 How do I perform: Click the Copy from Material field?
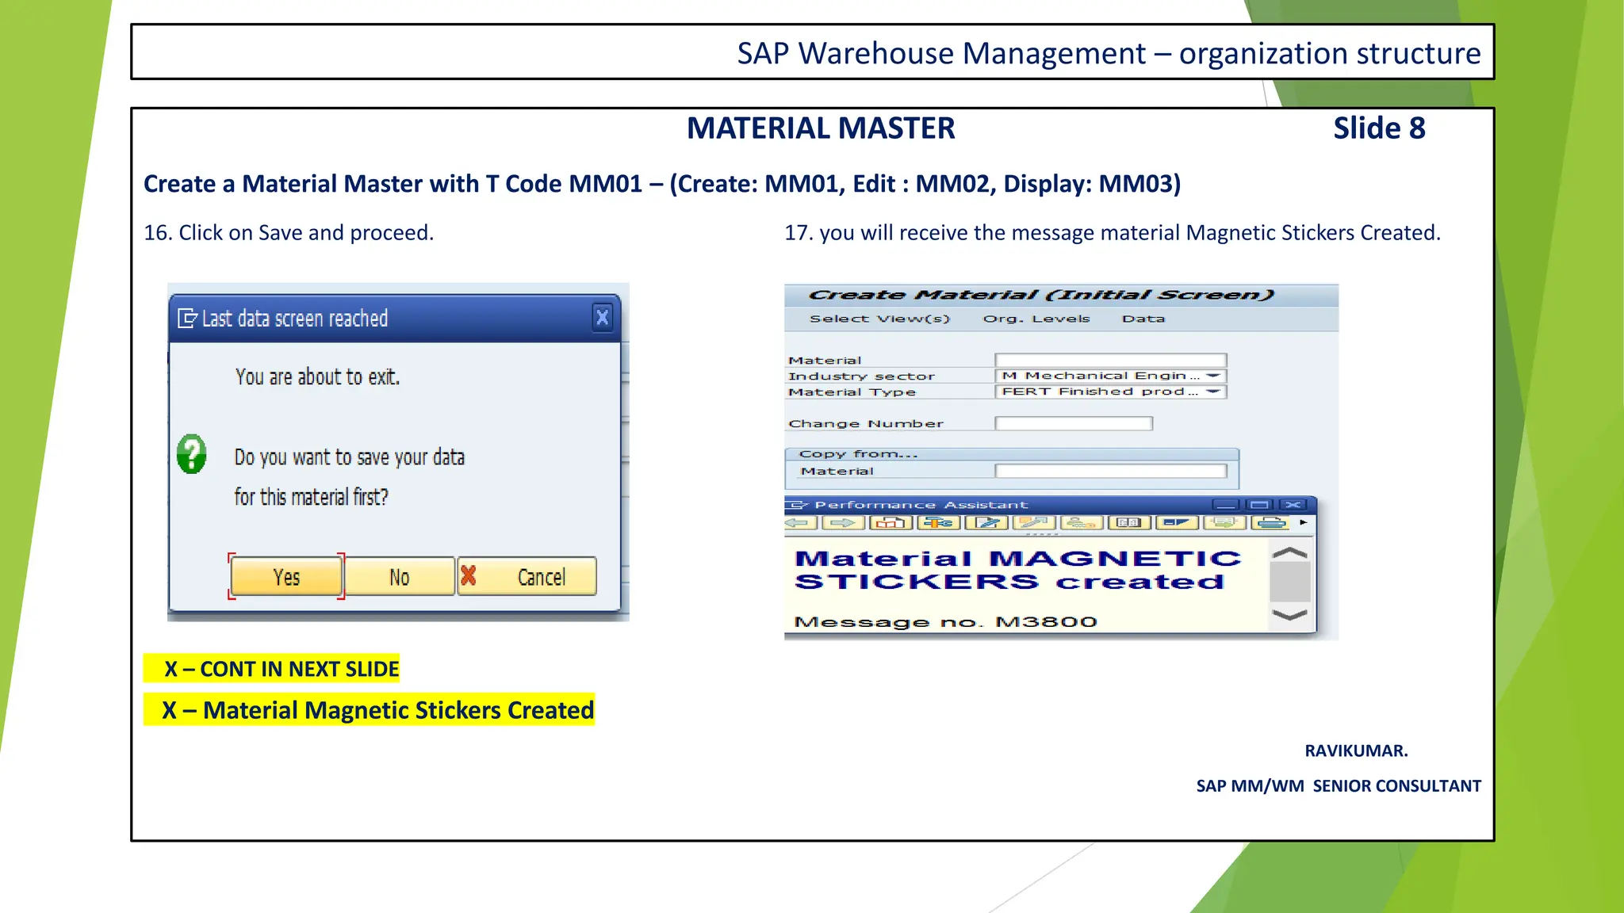[x=1111, y=471]
